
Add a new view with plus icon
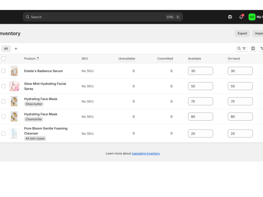[x=16, y=49]
